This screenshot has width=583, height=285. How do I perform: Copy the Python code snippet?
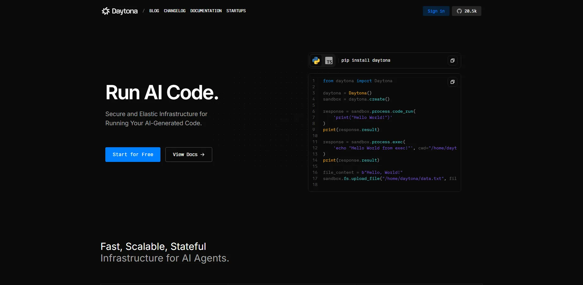[452, 82]
